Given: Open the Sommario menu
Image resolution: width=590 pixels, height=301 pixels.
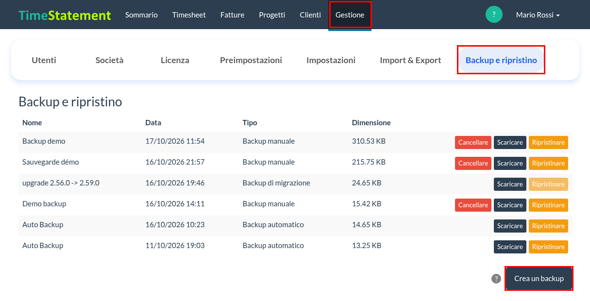Looking at the screenshot, I should point(141,15).
